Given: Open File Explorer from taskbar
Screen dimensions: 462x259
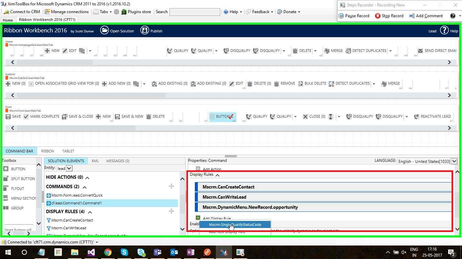Looking at the screenshot, I should 74,252.
